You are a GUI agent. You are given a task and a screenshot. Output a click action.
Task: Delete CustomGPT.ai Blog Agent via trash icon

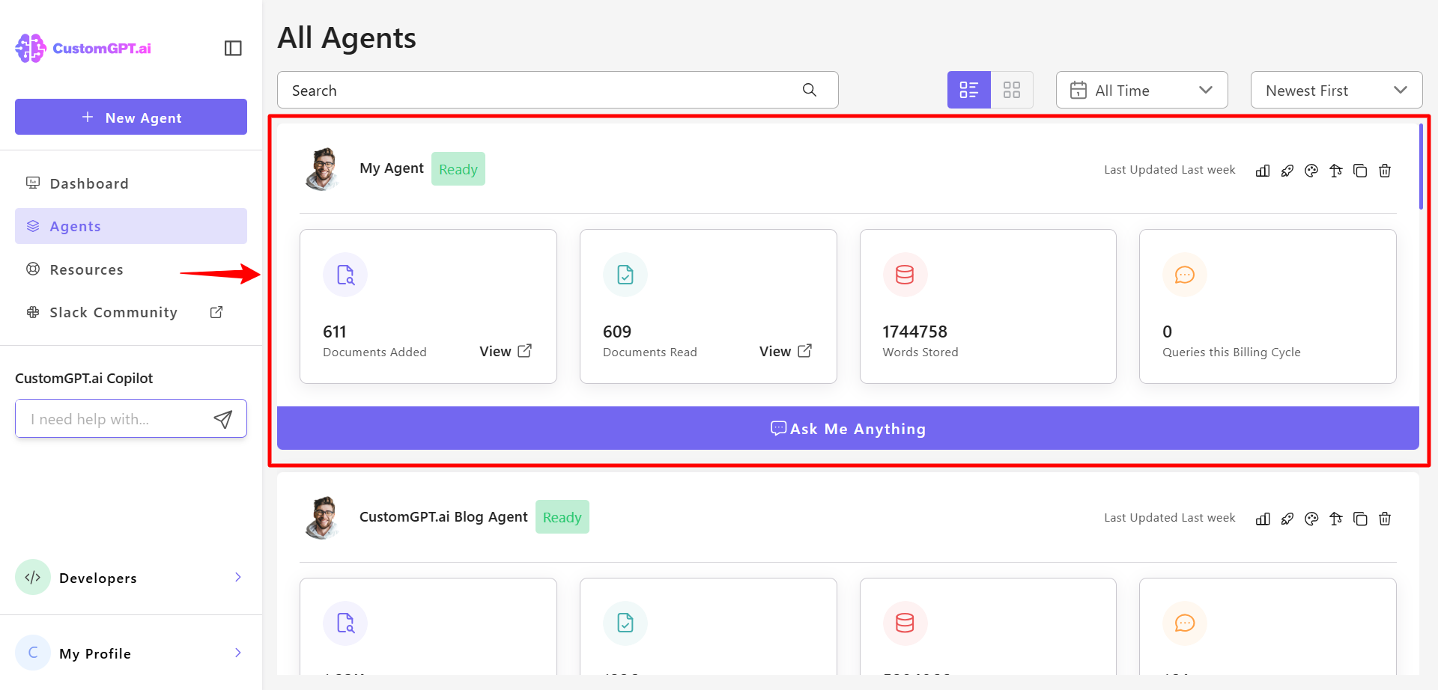click(x=1385, y=519)
